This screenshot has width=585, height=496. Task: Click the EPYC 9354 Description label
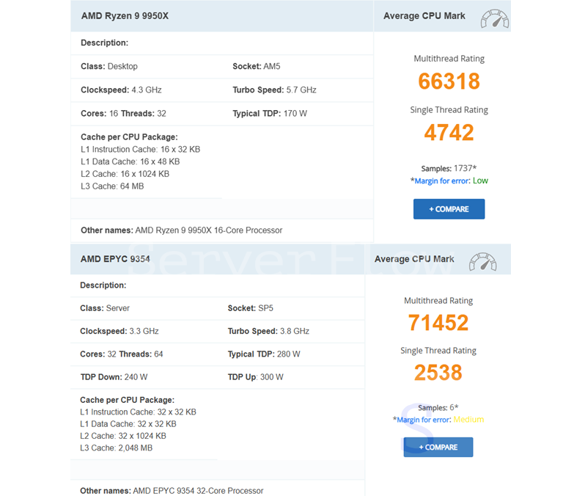pyautogui.click(x=103, y=285)
